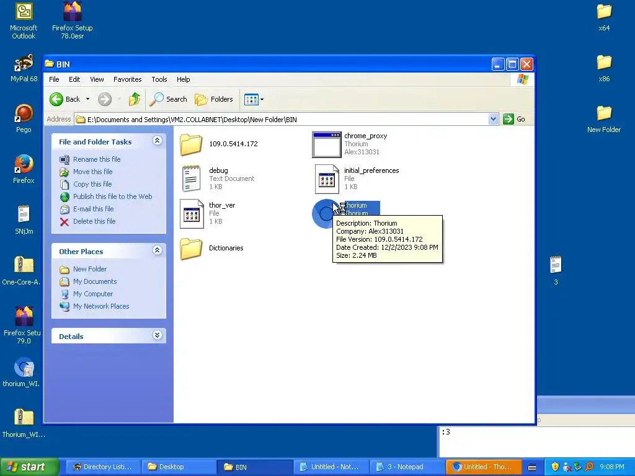The width and height of the screenshot is (635, 476).
Task: Go to My Computer in Other Places
Action: click(x=93, y=294)
